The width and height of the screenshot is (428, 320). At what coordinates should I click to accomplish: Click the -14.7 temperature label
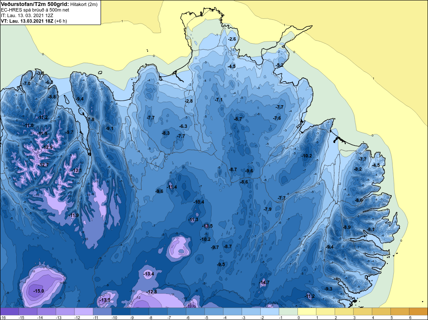point(264,282)
